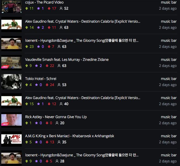Click the star icon on Rick Astley track
Screen dimensions: 180x166
[x=37, y=123]
